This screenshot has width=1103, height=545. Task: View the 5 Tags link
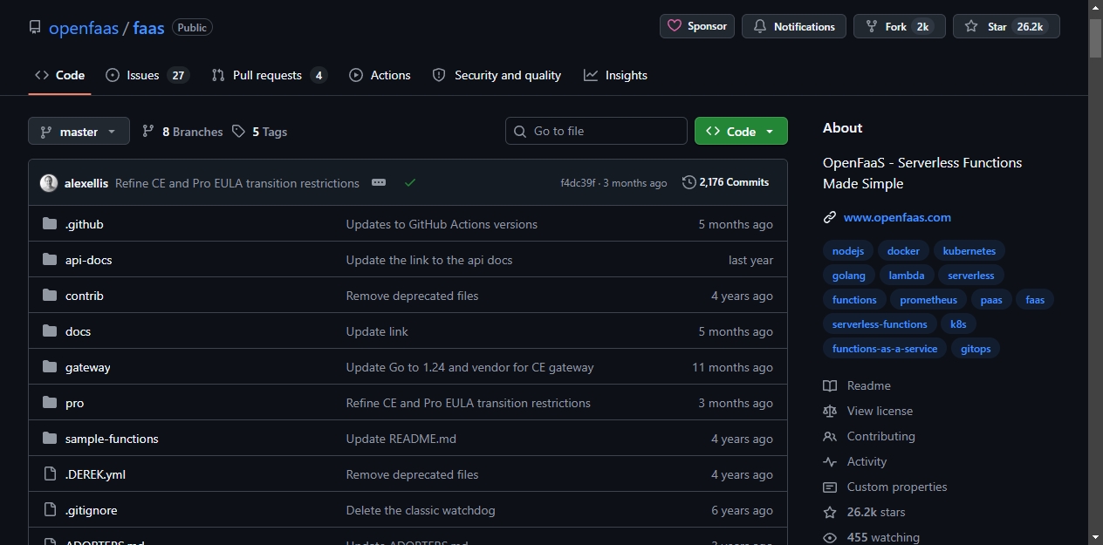[x=259, y=132]
